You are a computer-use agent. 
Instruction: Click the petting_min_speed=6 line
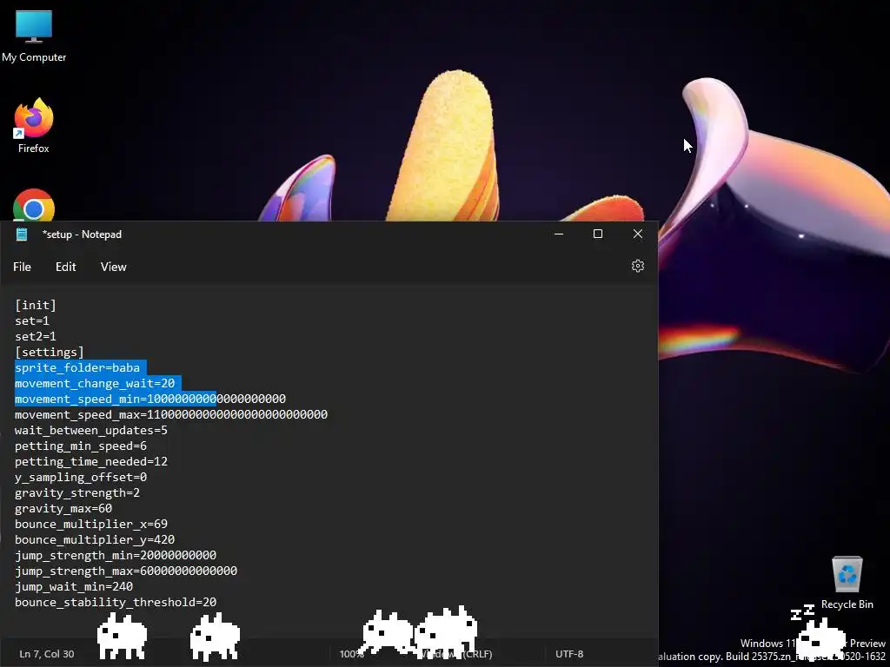(81, 446)
